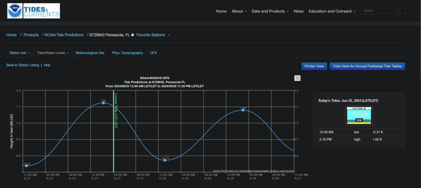Viewport: 421px width, 188px height.
Task: Click the -0.14 low tide marker
Action: tap(165, 160)
